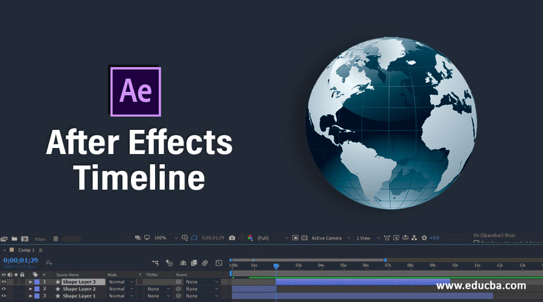Select the Comp 1 timeline tab
Screen dimensions: 543x302
(27, 250)
